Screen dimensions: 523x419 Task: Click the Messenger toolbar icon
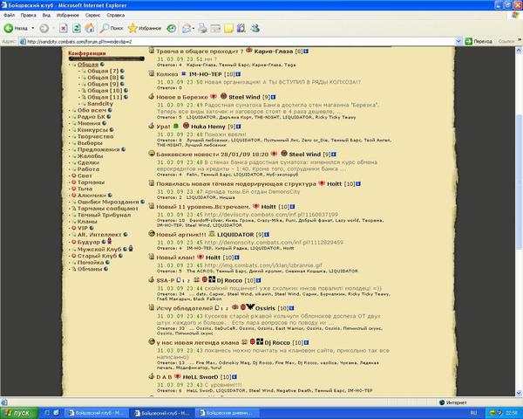pyautogui.click(x=255, y=29)
